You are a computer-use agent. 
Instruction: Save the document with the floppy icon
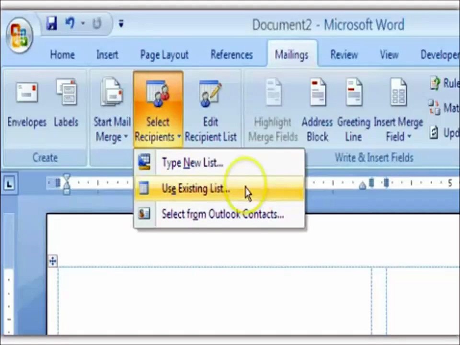pyautogui.click(x=52, y=23)
